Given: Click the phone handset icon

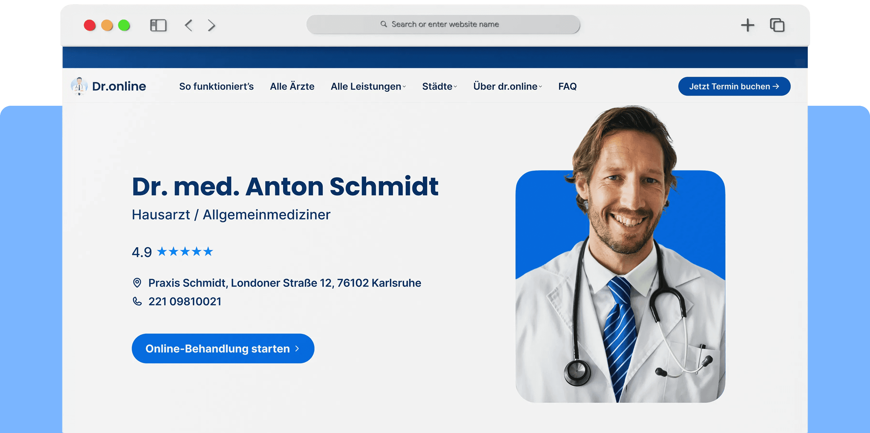Looking at the screenshot, I should (x=137, y=301).
